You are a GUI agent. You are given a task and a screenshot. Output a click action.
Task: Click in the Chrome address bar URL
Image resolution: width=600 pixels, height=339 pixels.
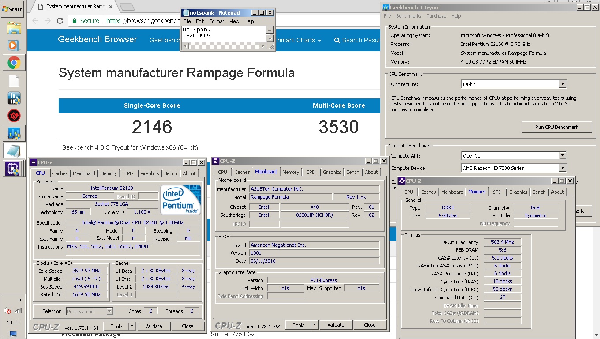[143, 21]
